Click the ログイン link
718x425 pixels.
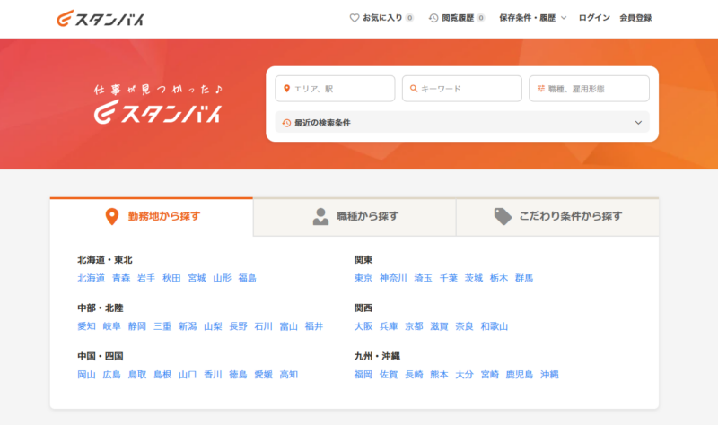tap(594, 18)
